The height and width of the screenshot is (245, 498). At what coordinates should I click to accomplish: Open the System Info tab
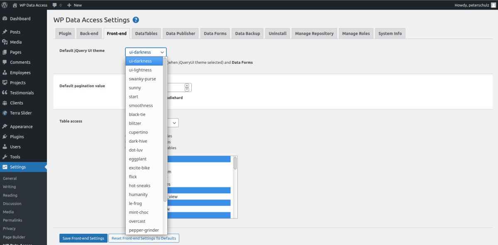(x=390, y=34)
